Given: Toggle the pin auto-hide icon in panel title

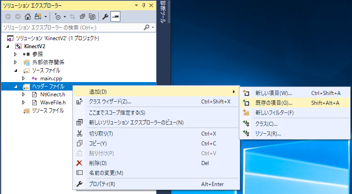Looking at the screenshot, I should click(x=143, y=6).
